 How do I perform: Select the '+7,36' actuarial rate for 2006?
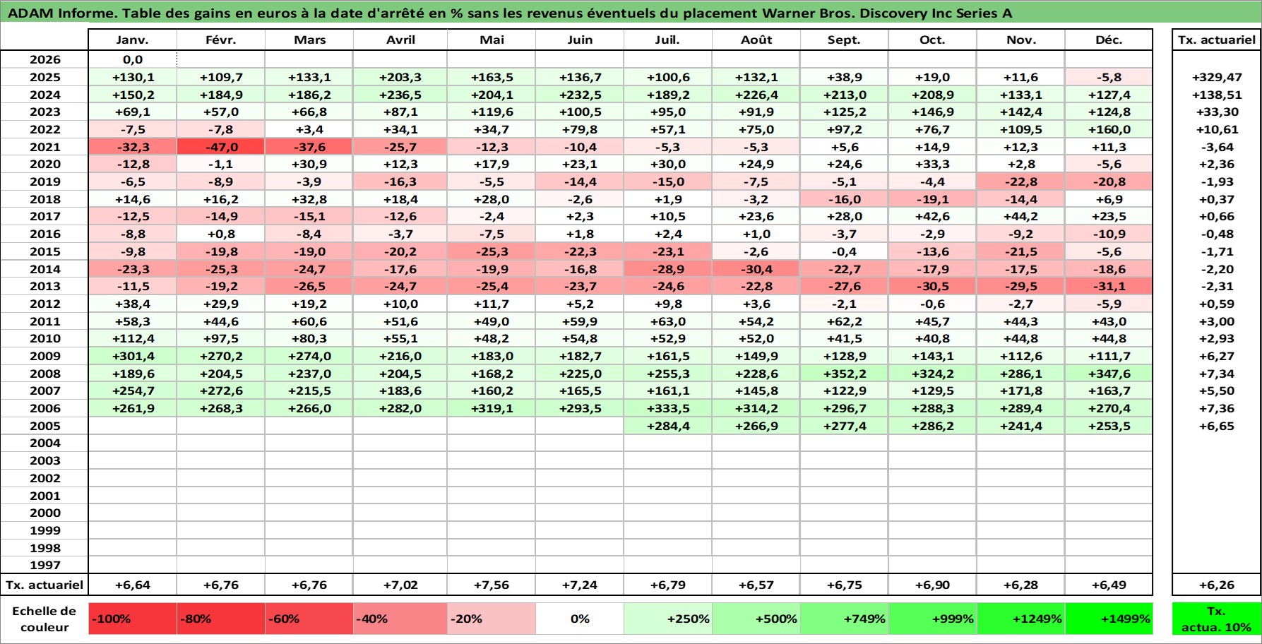click(x=1216, y=408)
